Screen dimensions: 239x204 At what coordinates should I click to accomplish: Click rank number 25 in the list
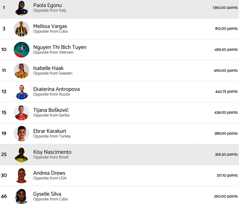tap(4, 154)
